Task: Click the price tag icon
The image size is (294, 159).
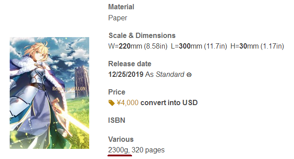Action: (112, 103)
